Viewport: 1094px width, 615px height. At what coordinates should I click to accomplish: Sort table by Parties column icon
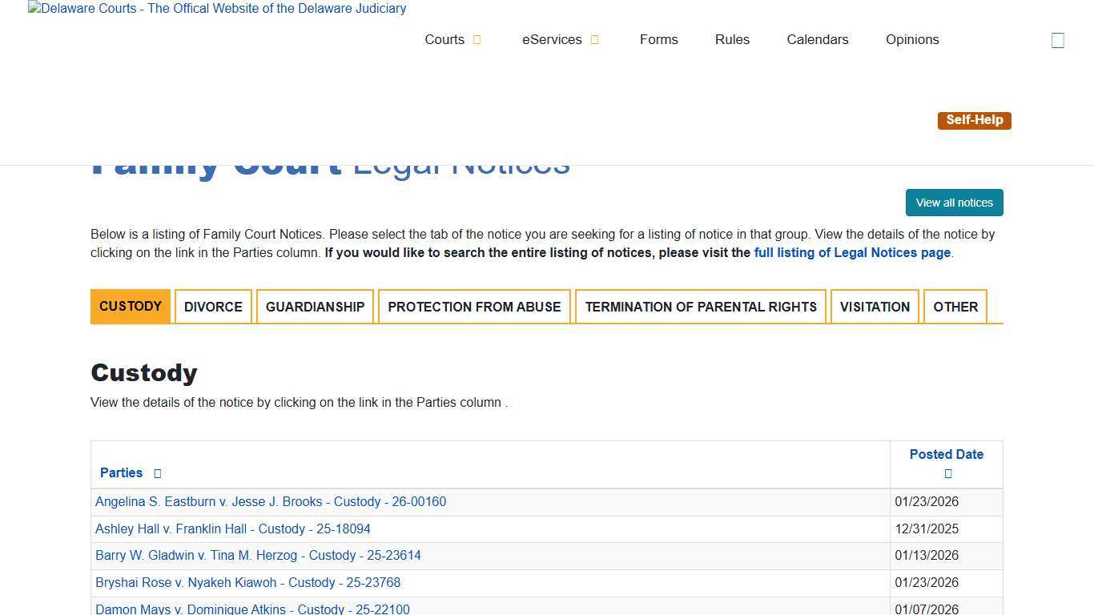click(157, 473)
